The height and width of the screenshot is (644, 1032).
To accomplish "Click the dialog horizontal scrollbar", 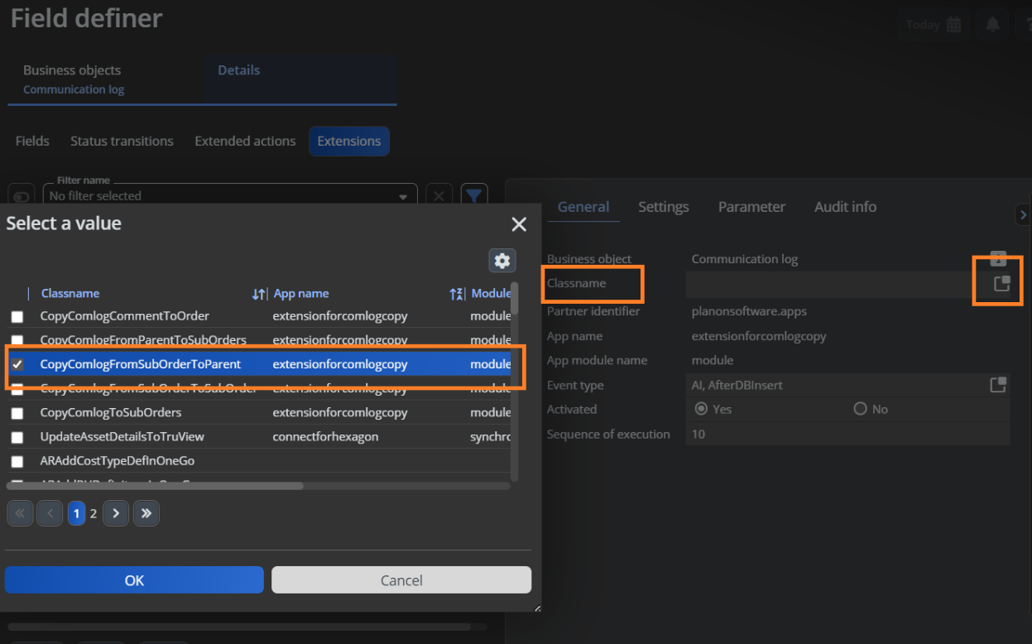I will click(x=155, y=486).
